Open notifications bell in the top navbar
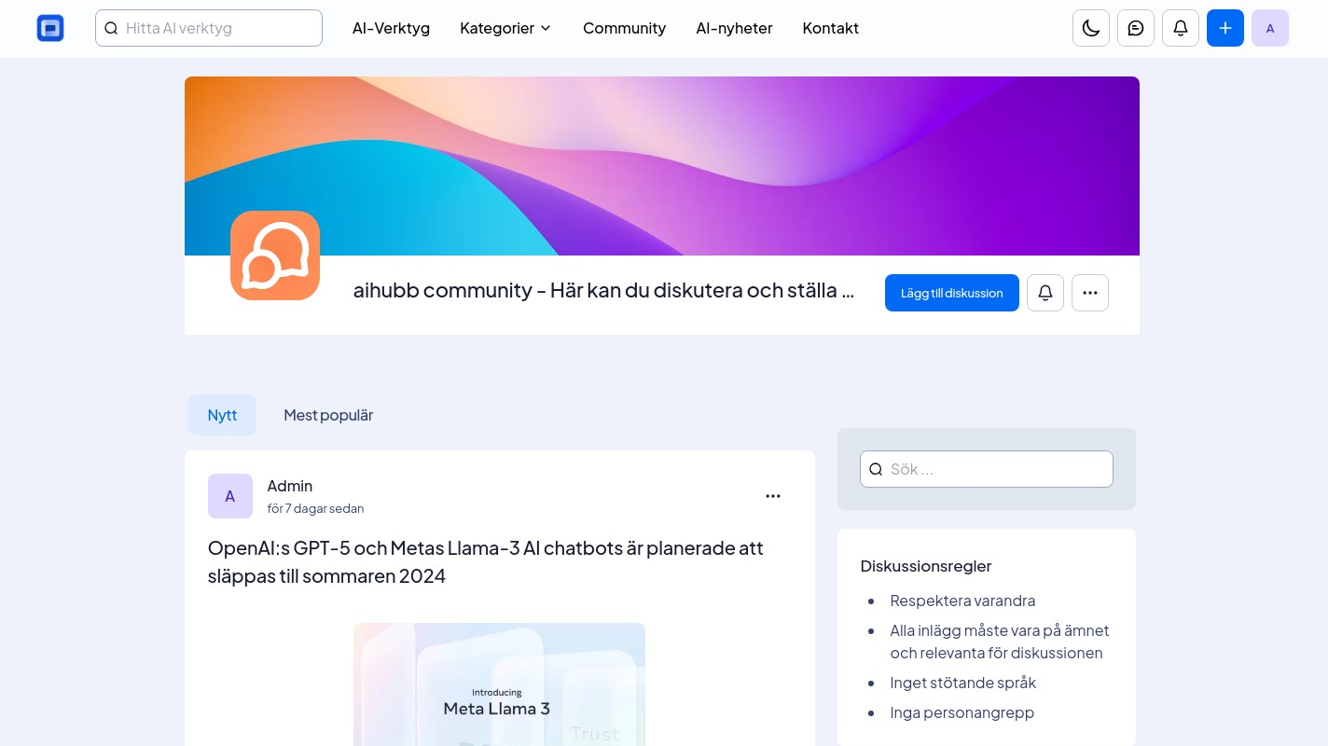Viewport: 1328px width, 746px height. 1181,28
